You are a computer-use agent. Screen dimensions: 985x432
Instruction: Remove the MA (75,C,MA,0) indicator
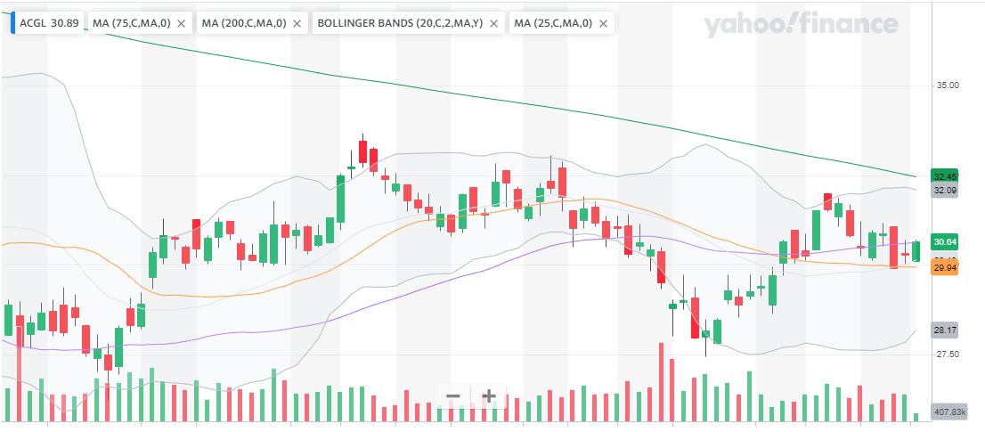[x=182, y=23]
